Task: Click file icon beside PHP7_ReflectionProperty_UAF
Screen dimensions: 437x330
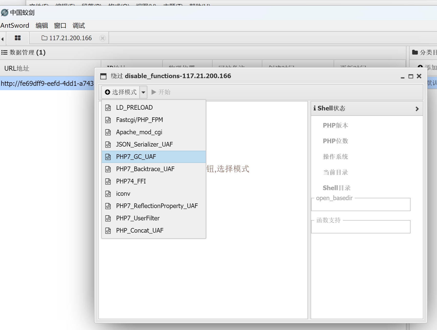Action: click(108, 206)
